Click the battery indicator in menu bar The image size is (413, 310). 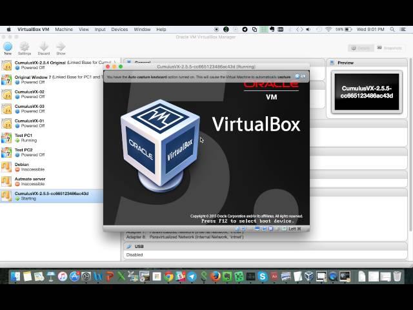[344, 30]
